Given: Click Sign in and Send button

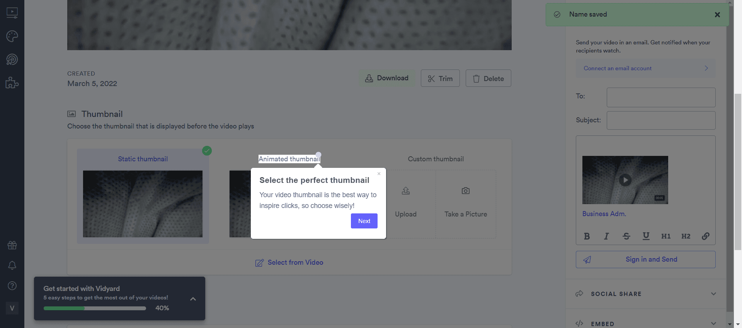Looking at the screenshot, I should click(645, 260).
